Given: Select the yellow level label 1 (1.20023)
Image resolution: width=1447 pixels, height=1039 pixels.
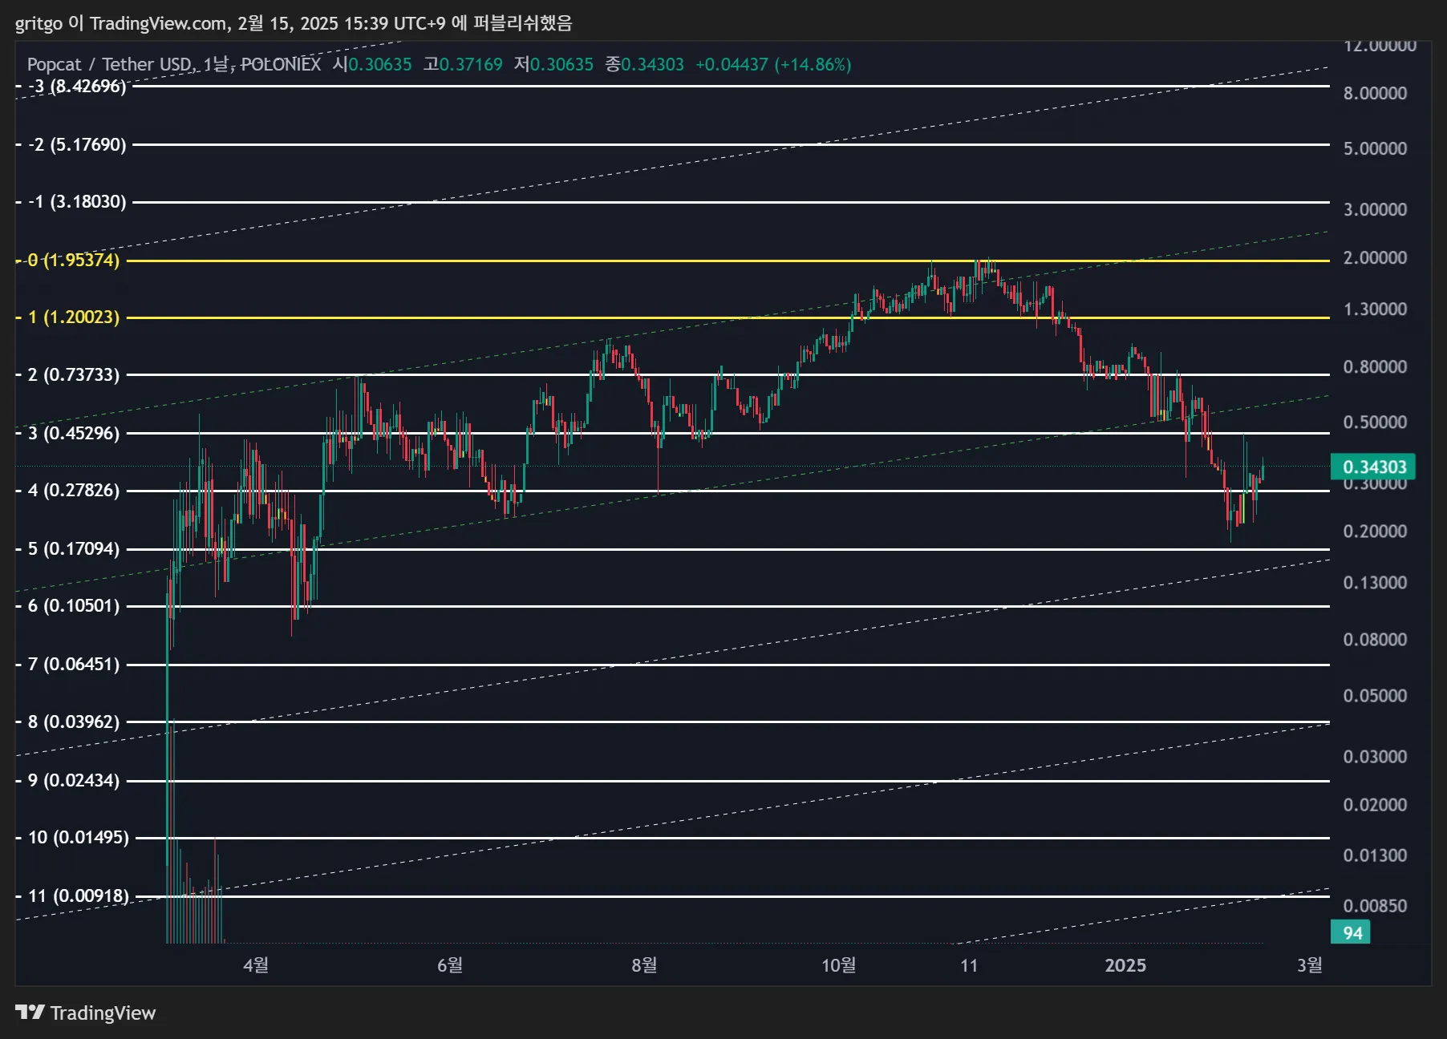Looking at the screenshot, I should (x=73, y=317).
